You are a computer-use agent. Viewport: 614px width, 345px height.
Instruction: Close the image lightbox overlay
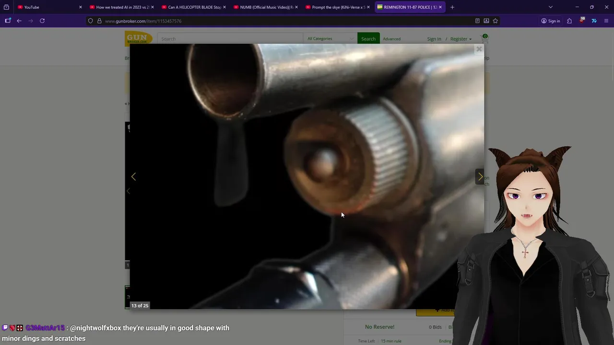[x=479, y=49]
